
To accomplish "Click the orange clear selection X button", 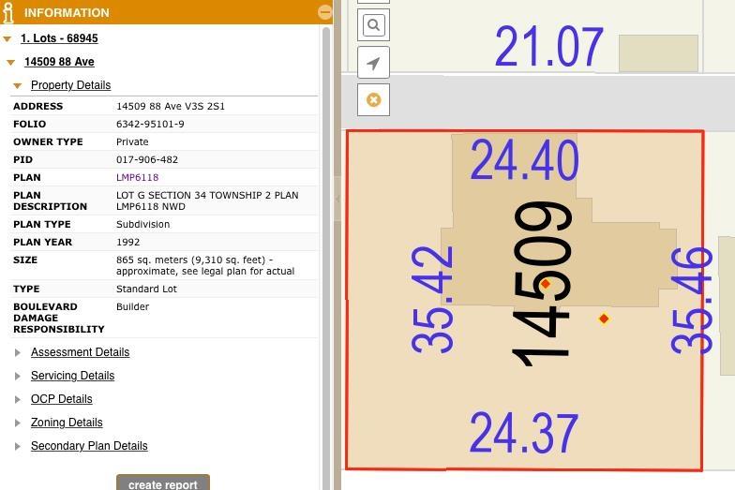I will (373, 99).
